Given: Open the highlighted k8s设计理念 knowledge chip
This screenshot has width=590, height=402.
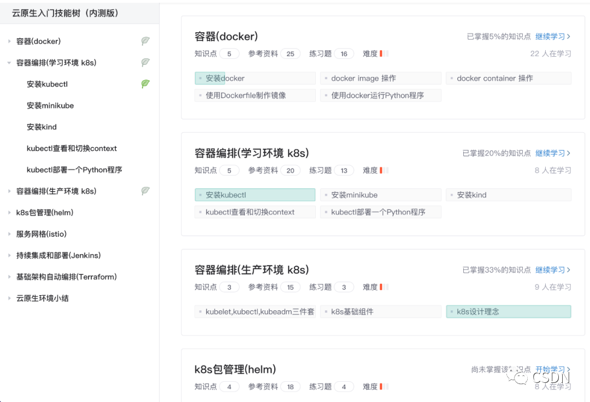Looking at the screenshot, I should pyautogui.click(x=508, y=312).
